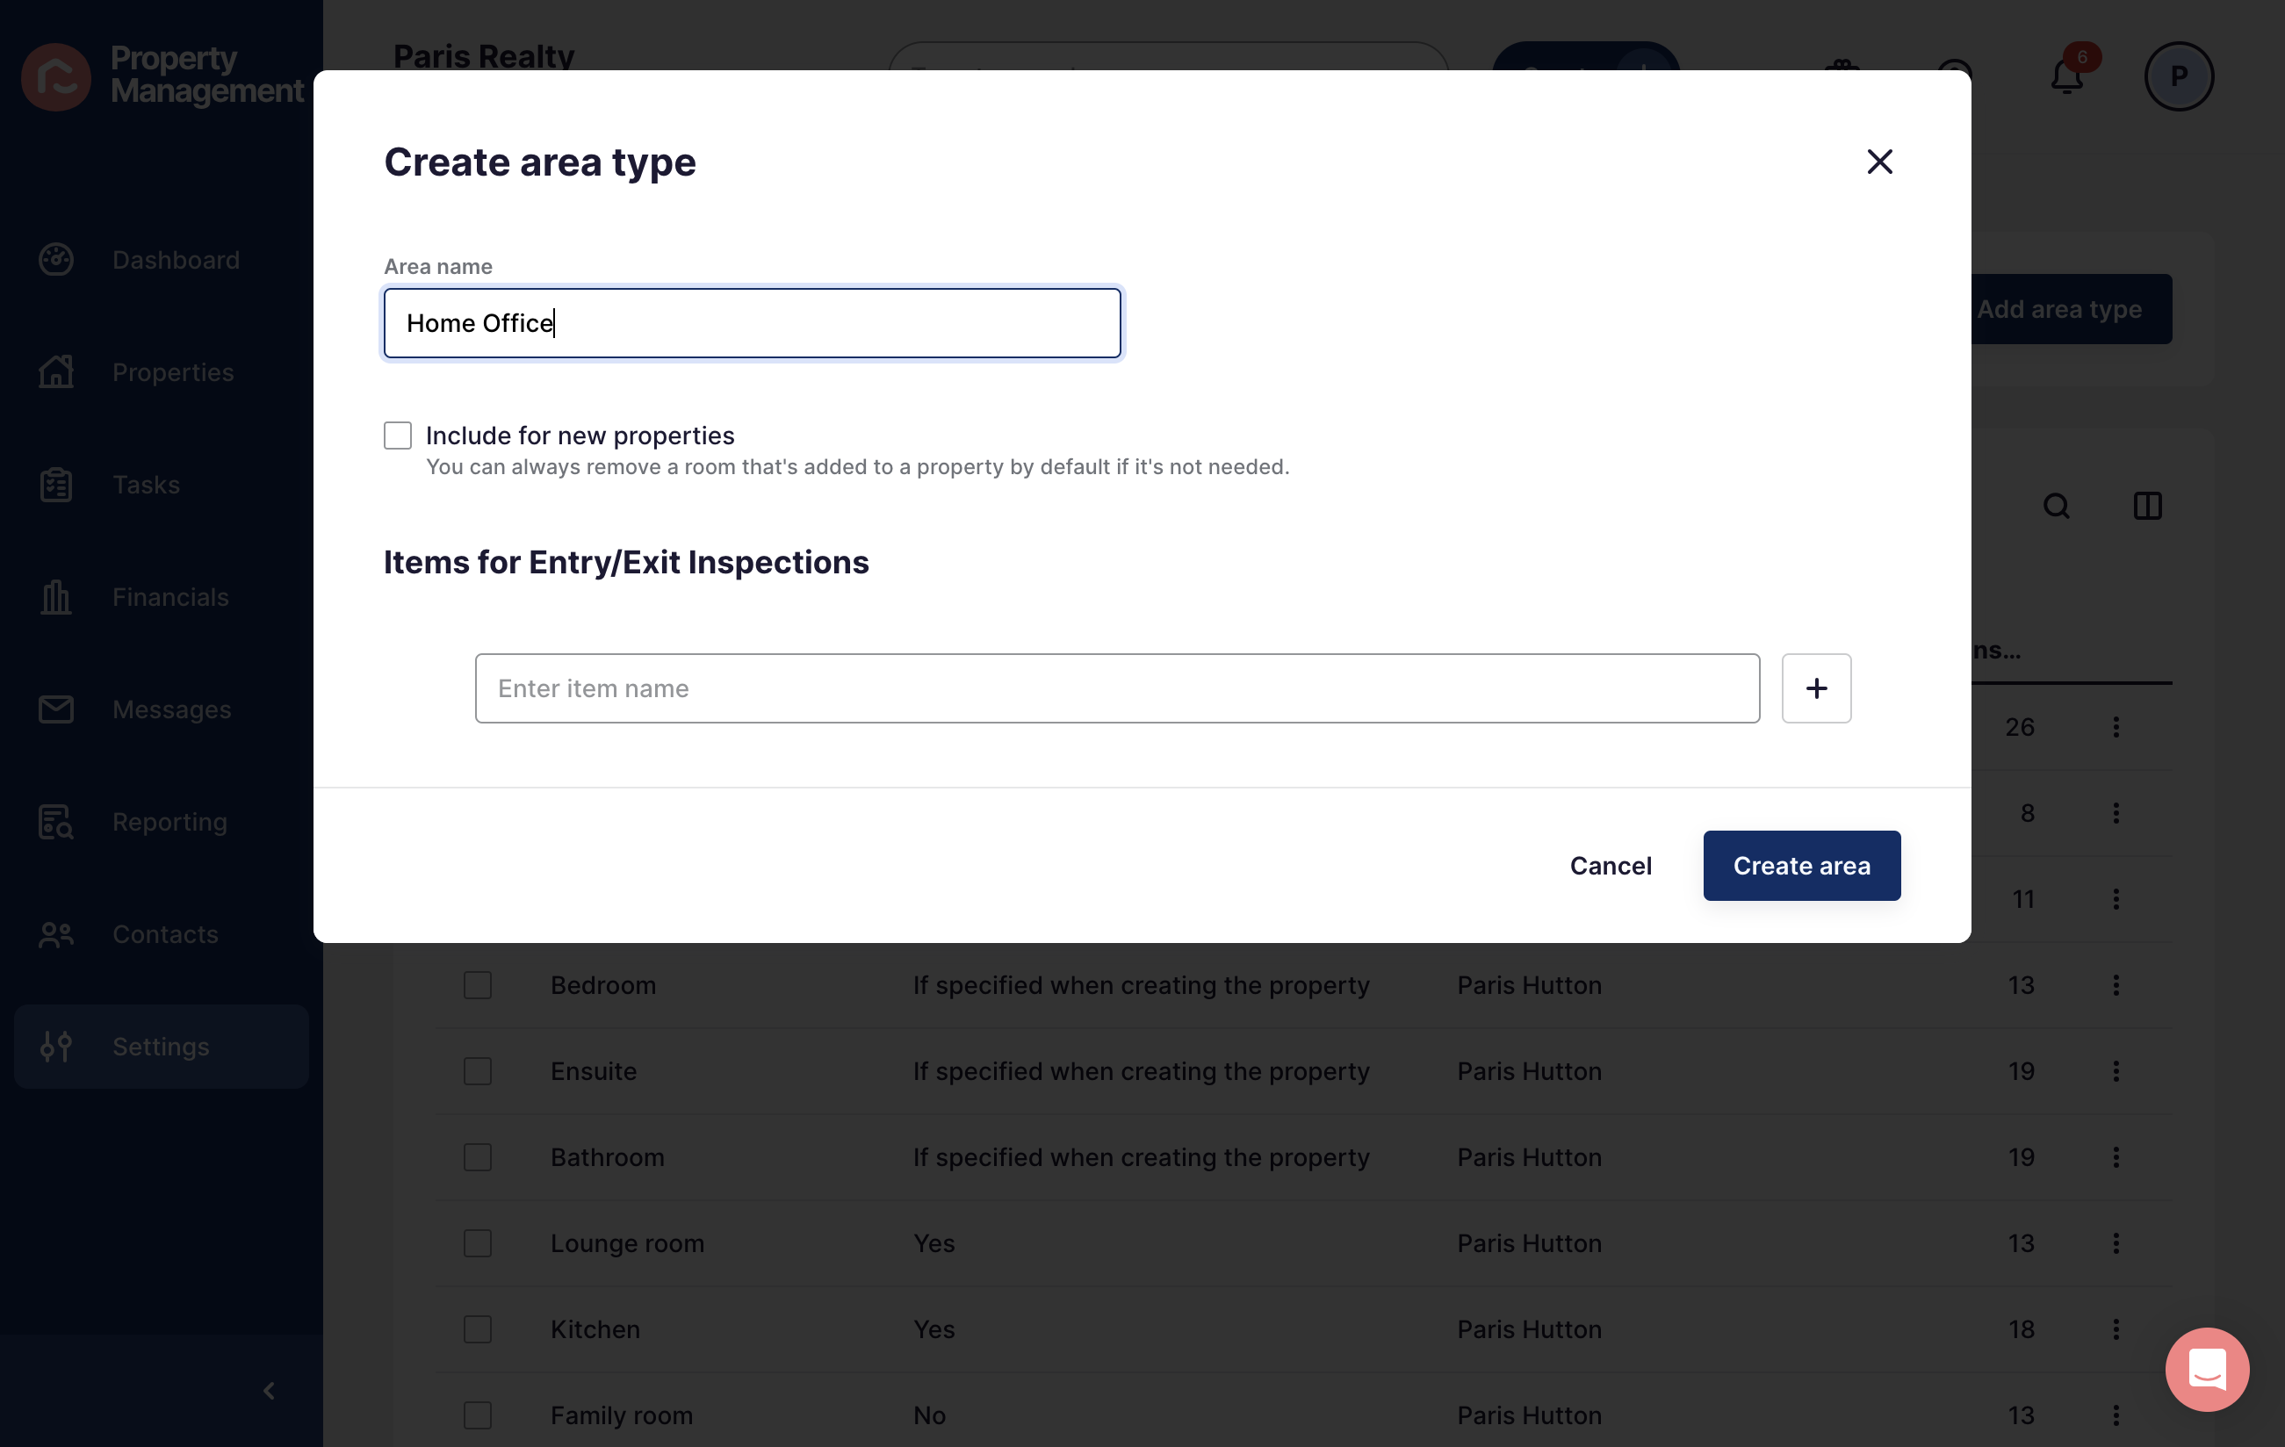Close the Create area type dialog

[x=1879, y=162]
